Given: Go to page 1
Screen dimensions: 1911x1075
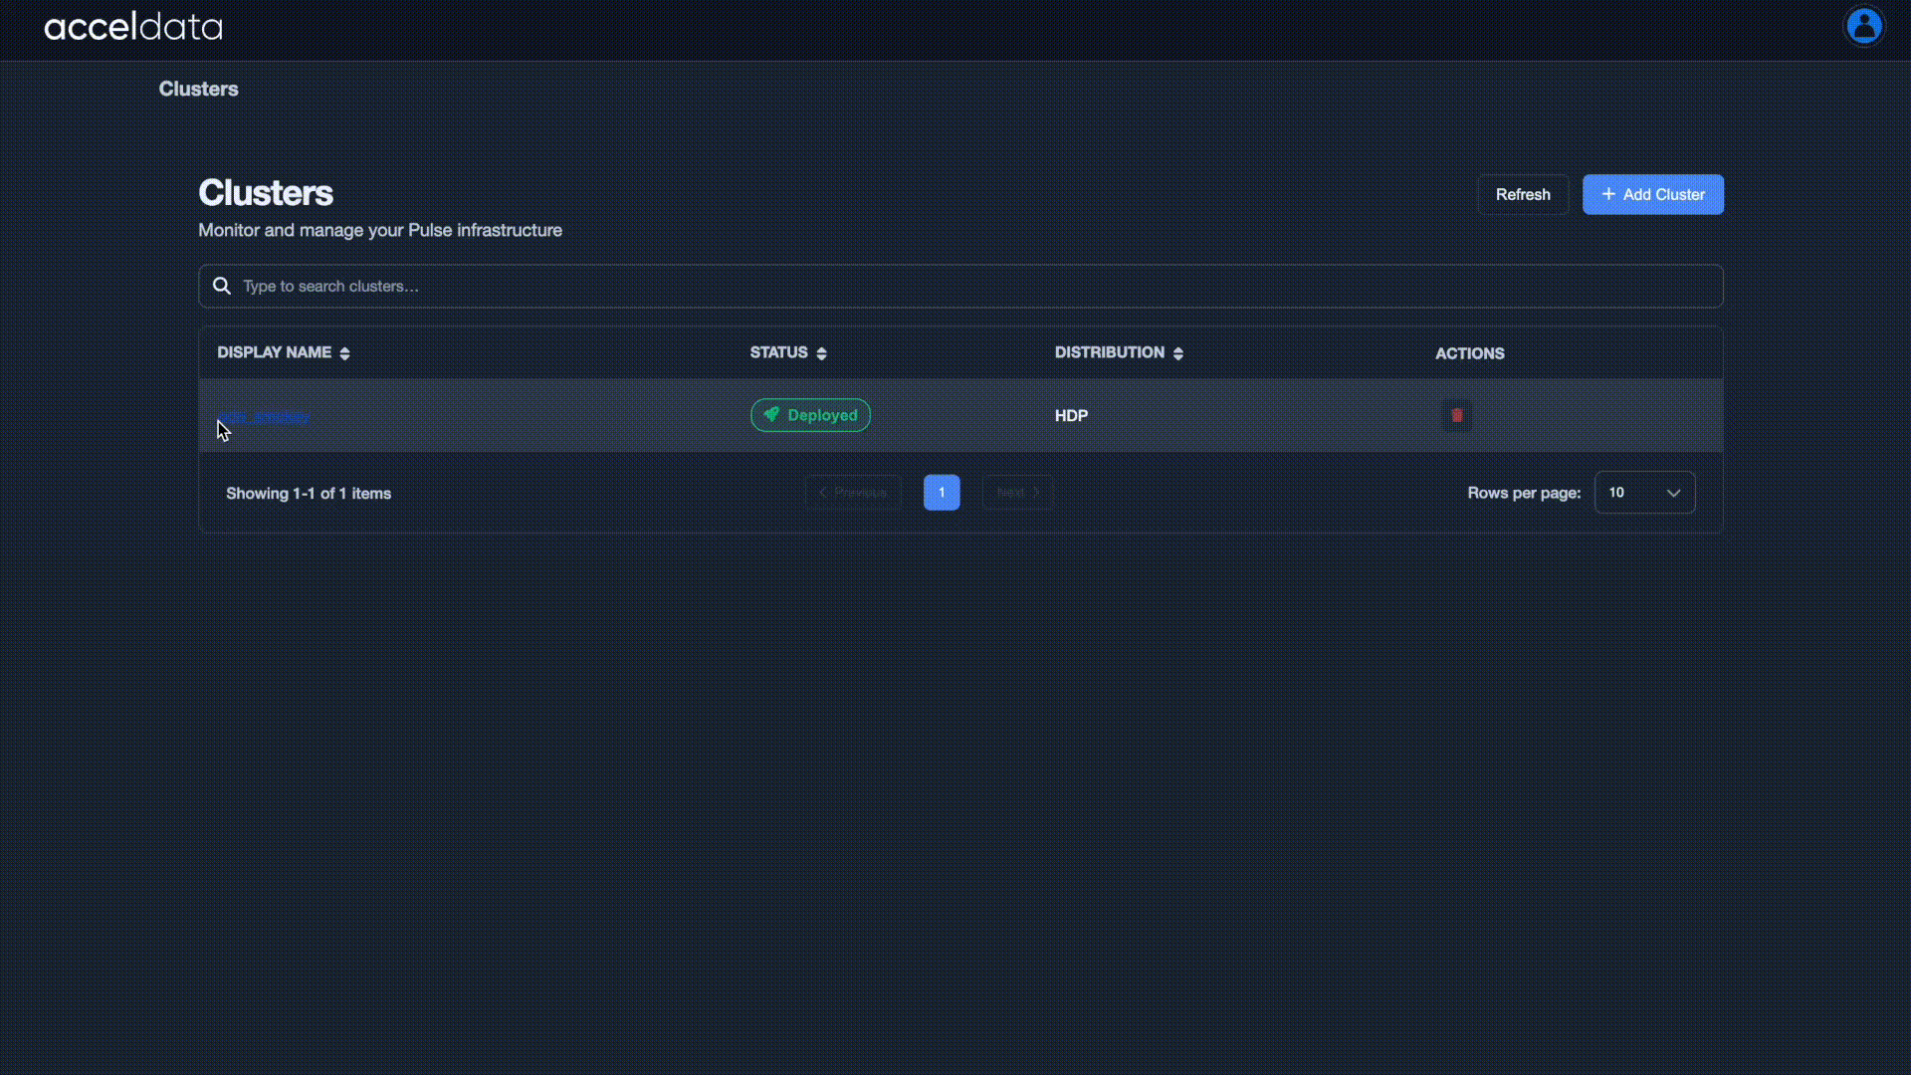Looking at the screenshot, I should pyautogui.click(x=941, y=493).
